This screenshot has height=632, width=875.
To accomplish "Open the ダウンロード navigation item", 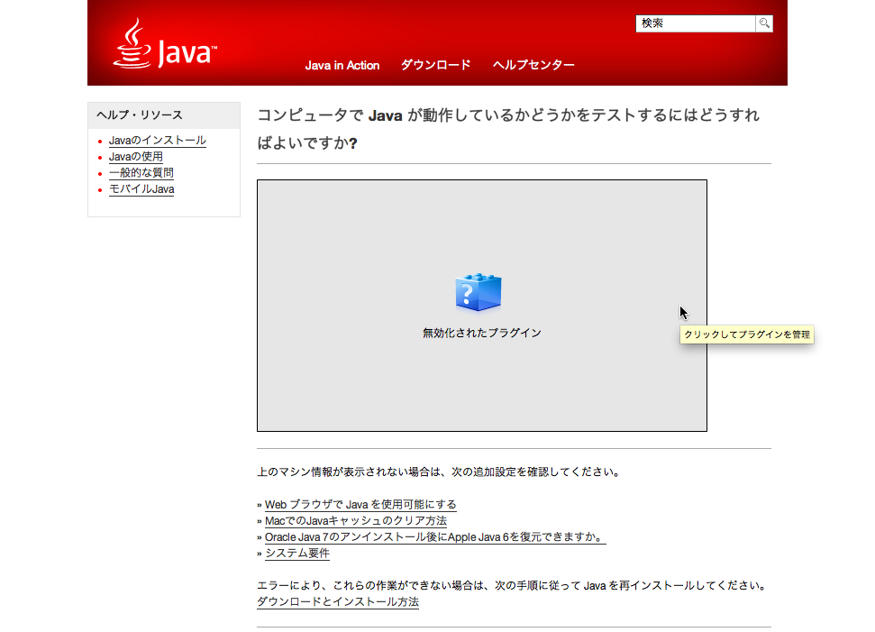I will (x=435, y=65).
